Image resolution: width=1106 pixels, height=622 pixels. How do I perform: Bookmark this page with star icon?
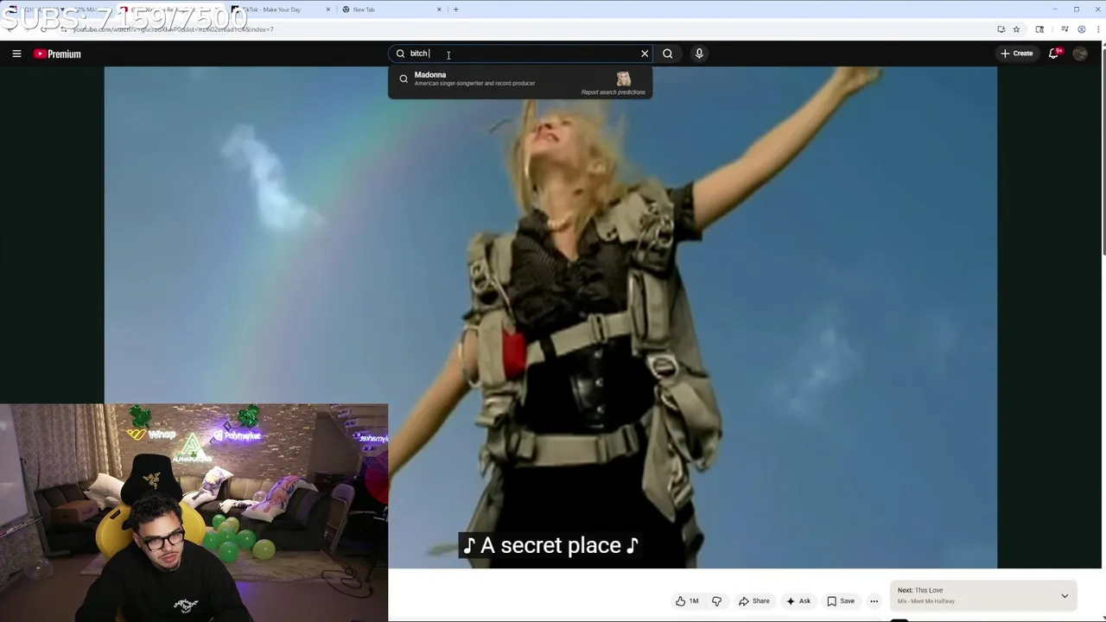point(1016,29)
